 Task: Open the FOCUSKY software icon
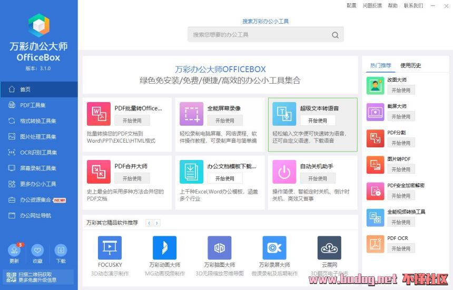click(x=110, y=248)
